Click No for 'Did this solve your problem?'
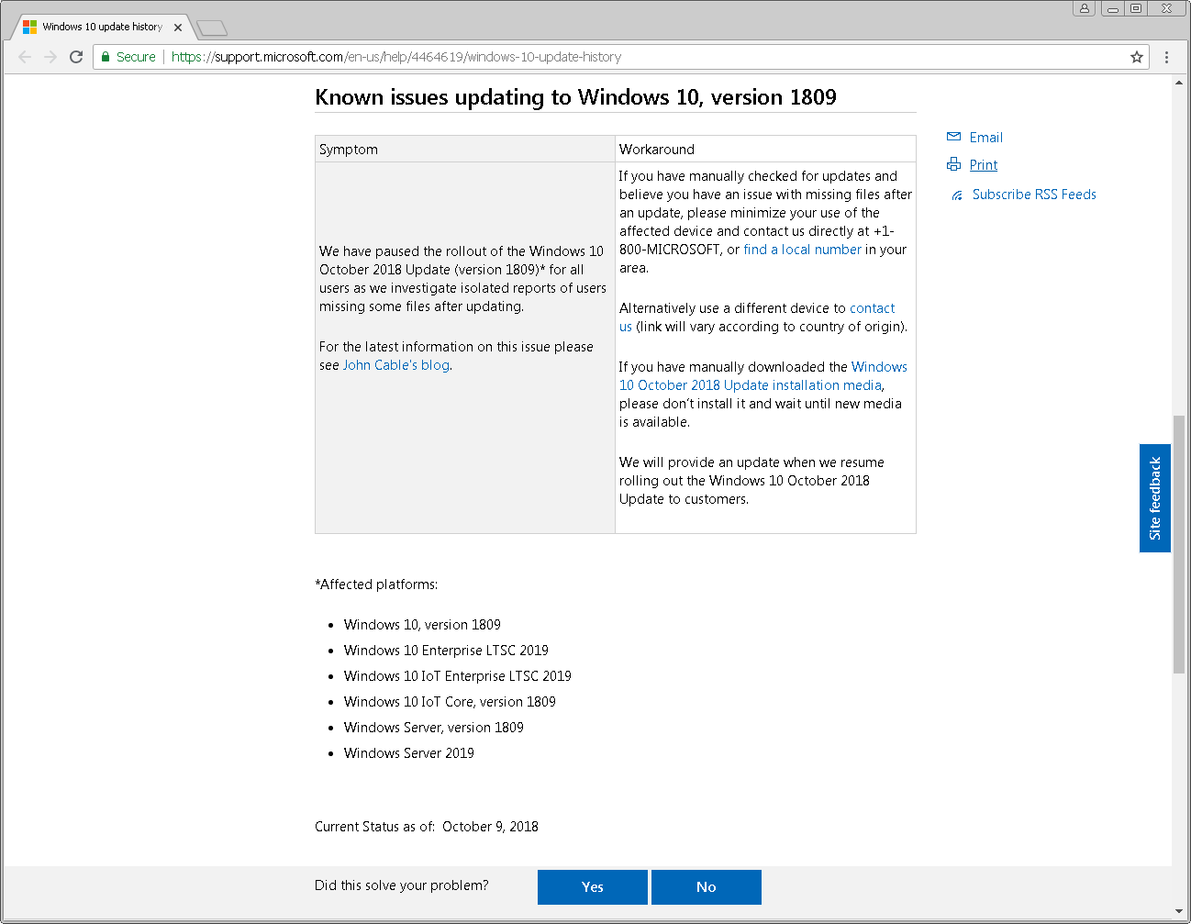 point(707,887)
